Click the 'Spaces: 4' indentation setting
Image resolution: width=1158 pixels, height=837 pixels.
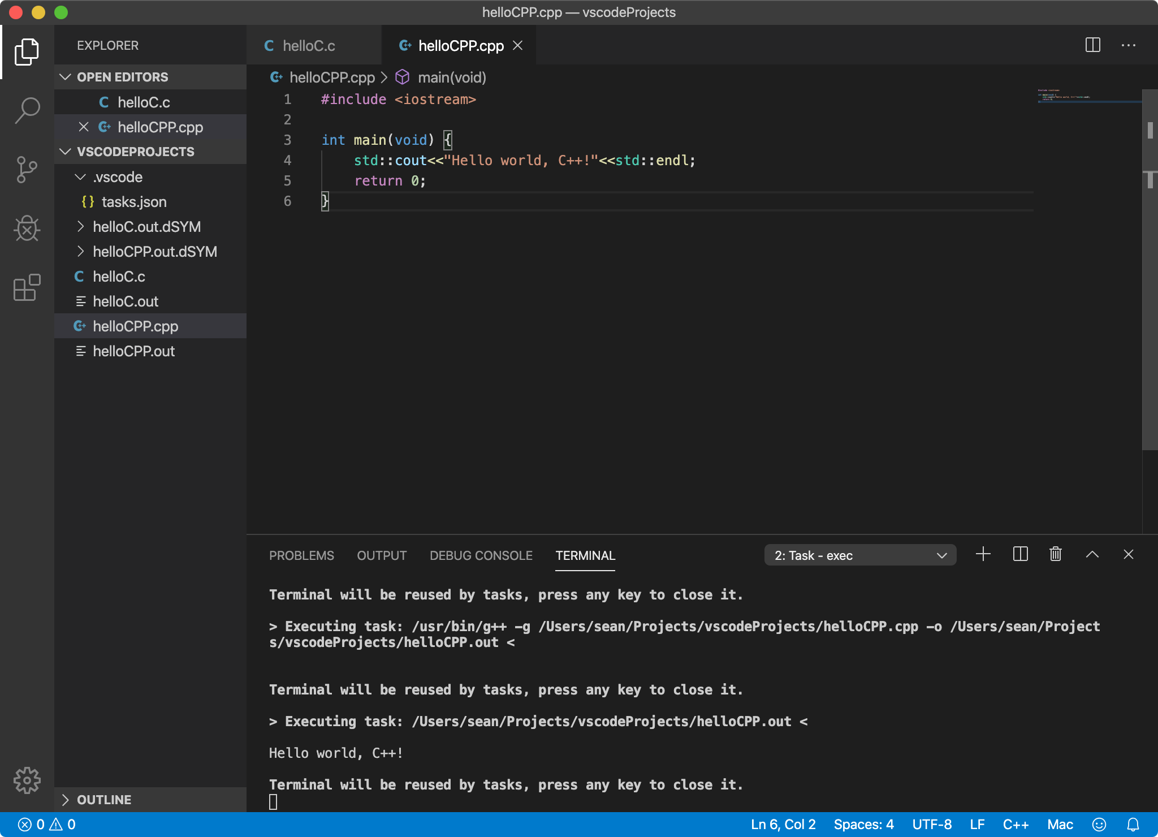[x=863, y=825]
